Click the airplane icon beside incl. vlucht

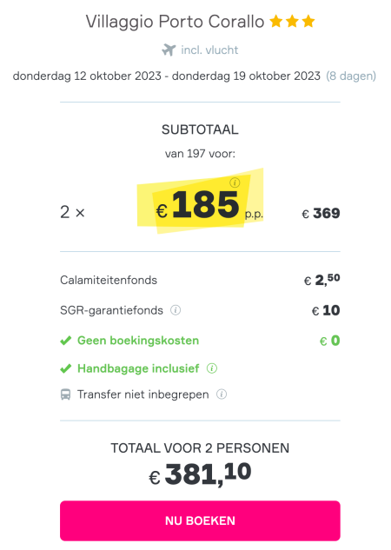[169, 50]
